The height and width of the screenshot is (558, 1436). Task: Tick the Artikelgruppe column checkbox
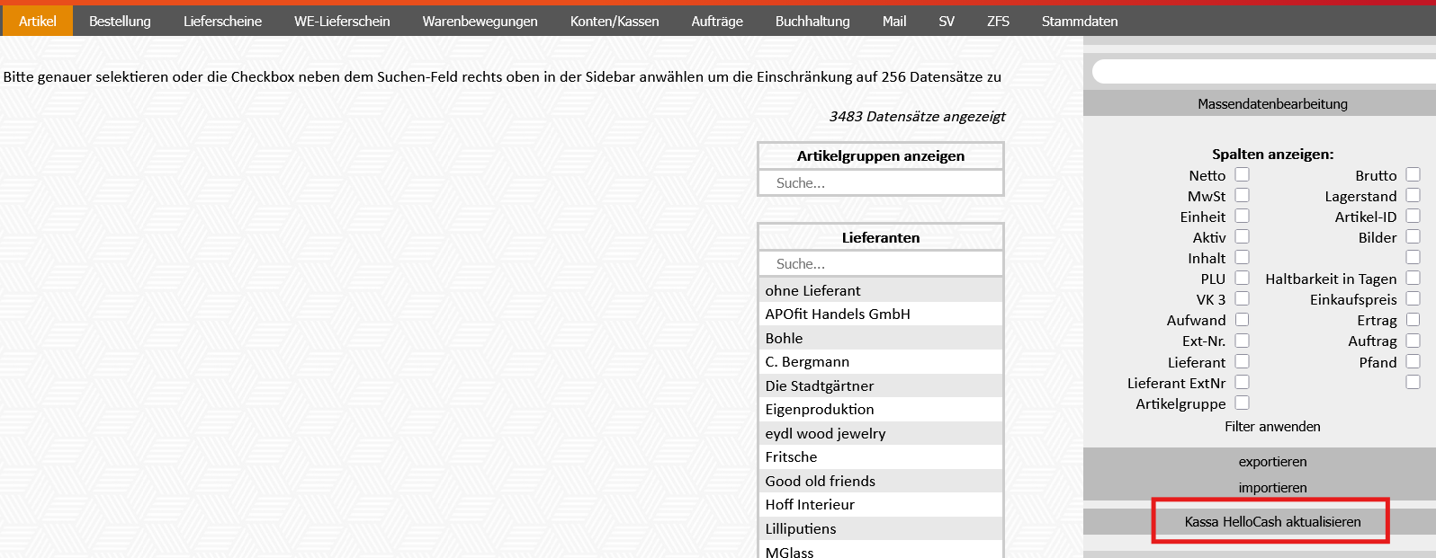click(x=1242, y=403)
